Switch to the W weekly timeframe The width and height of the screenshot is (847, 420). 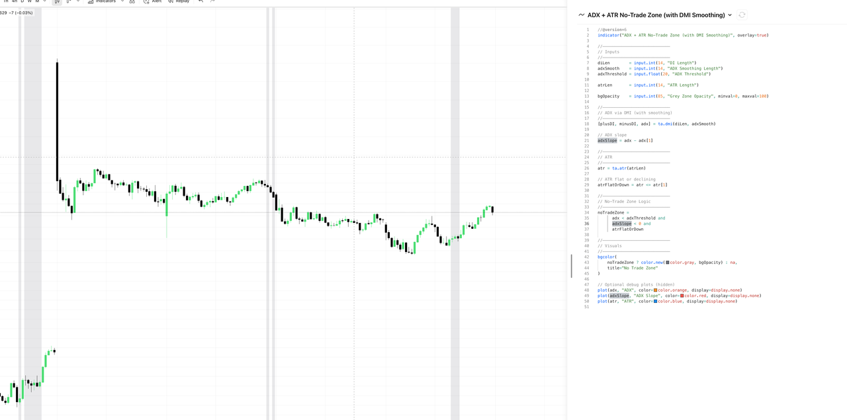(29, 1)
